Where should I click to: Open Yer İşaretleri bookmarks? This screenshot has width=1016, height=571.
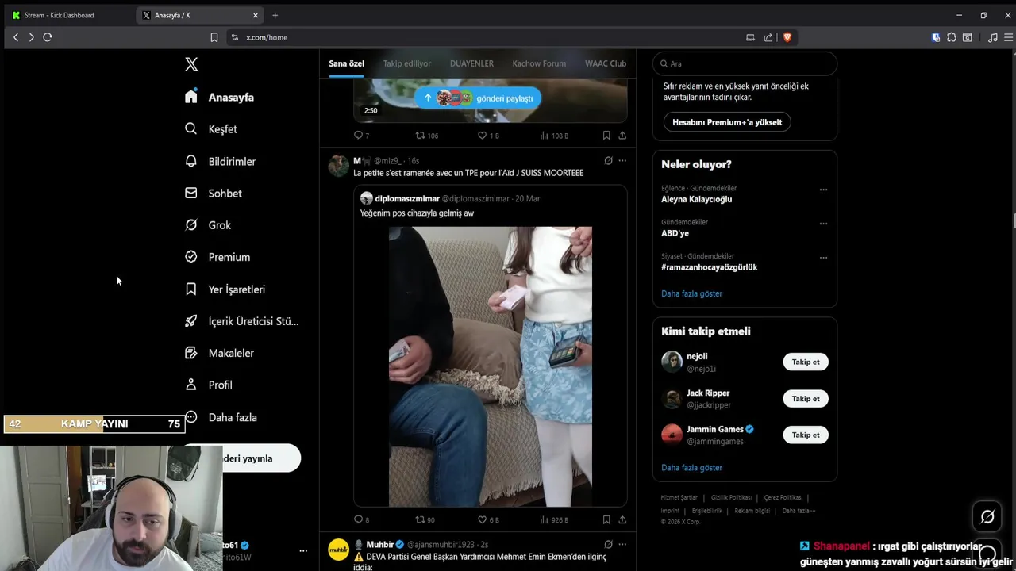coord(225,289)
